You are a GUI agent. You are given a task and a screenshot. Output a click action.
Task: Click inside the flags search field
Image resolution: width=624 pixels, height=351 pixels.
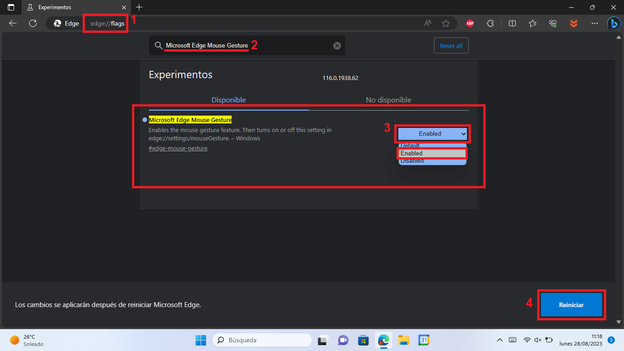point(247,46)
